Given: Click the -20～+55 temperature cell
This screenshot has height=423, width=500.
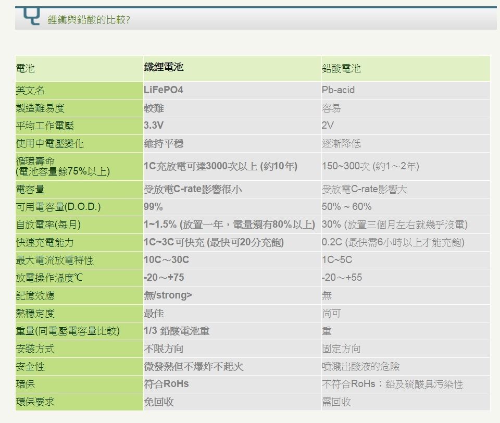Looking at the screenshot, I should coord(342,278).
